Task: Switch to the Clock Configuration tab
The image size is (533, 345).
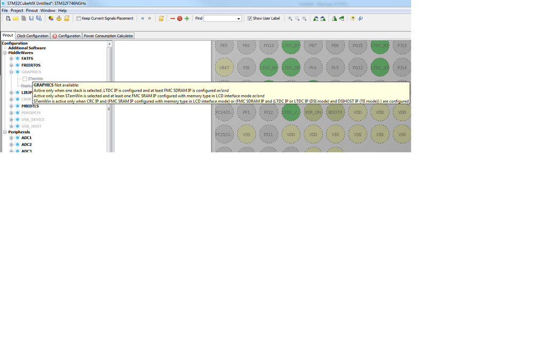Action: [x=33, y=36]
